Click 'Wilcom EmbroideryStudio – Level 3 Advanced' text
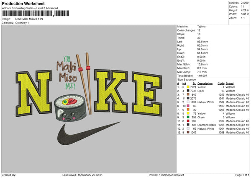This screenshot has width=251, height=178. pyautogui.click(x=30, y=8)
